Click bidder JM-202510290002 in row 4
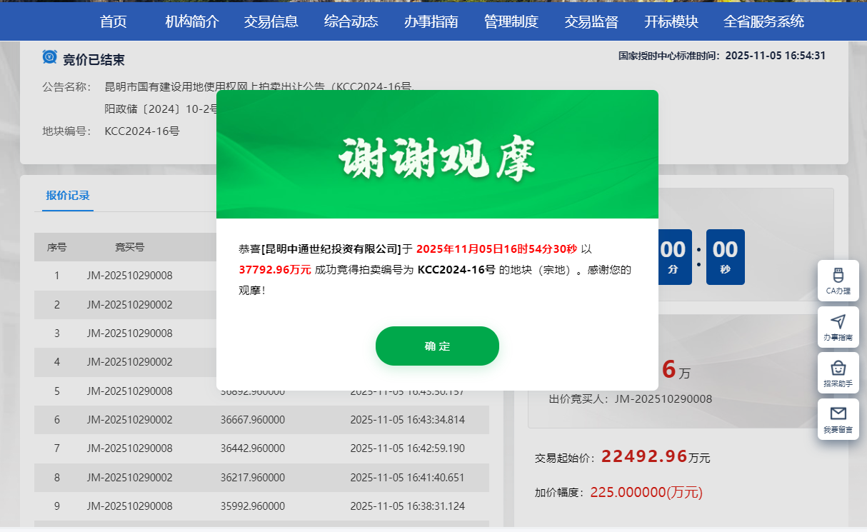 click(130, 362)
